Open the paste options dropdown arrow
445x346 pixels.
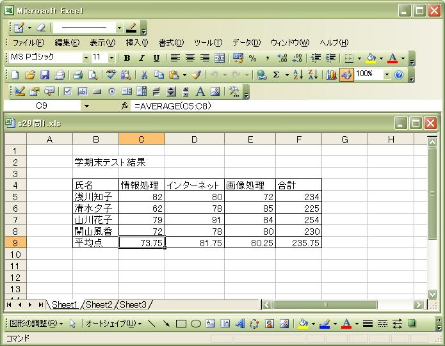click(x=184, y=75)
